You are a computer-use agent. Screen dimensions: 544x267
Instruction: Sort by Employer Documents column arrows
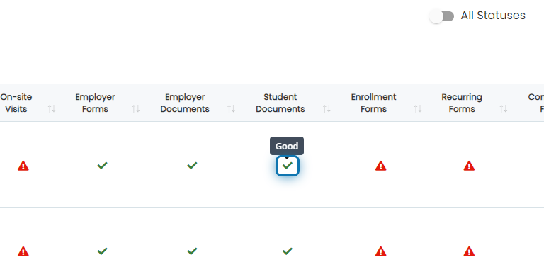[231, 109]
